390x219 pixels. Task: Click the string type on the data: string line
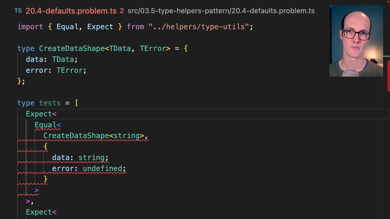point(93,158)
